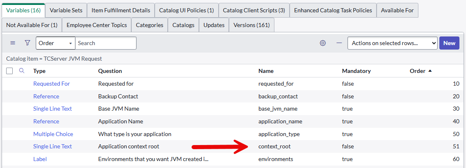
Task: Go to the Versions (161) tab
Action: click(251, 25)
